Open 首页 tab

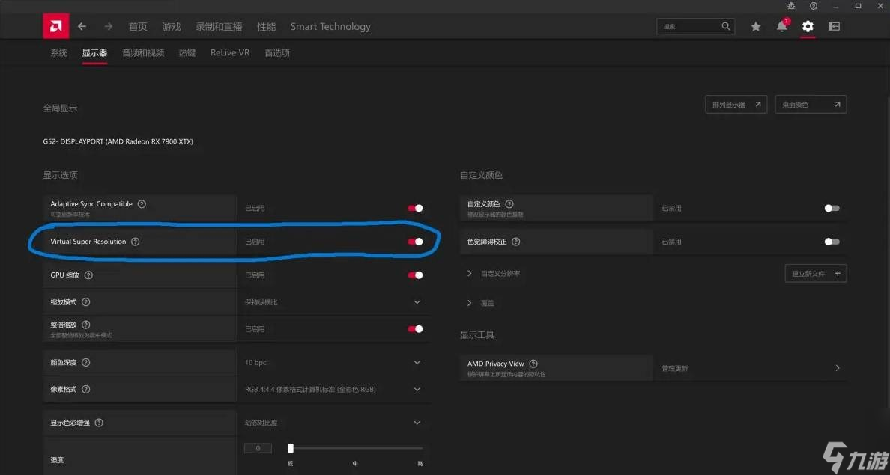pyautogui.click(x=138, y=27)
